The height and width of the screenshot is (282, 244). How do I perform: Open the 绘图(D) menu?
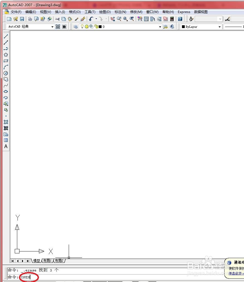[105, 12]
